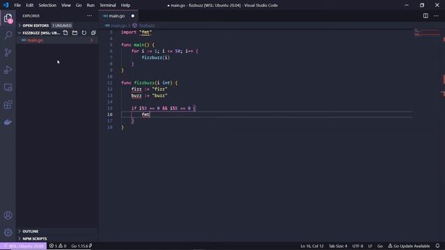Click the func main() declaration
Viewport: 445px width, 250px height.
click(138, 44)
